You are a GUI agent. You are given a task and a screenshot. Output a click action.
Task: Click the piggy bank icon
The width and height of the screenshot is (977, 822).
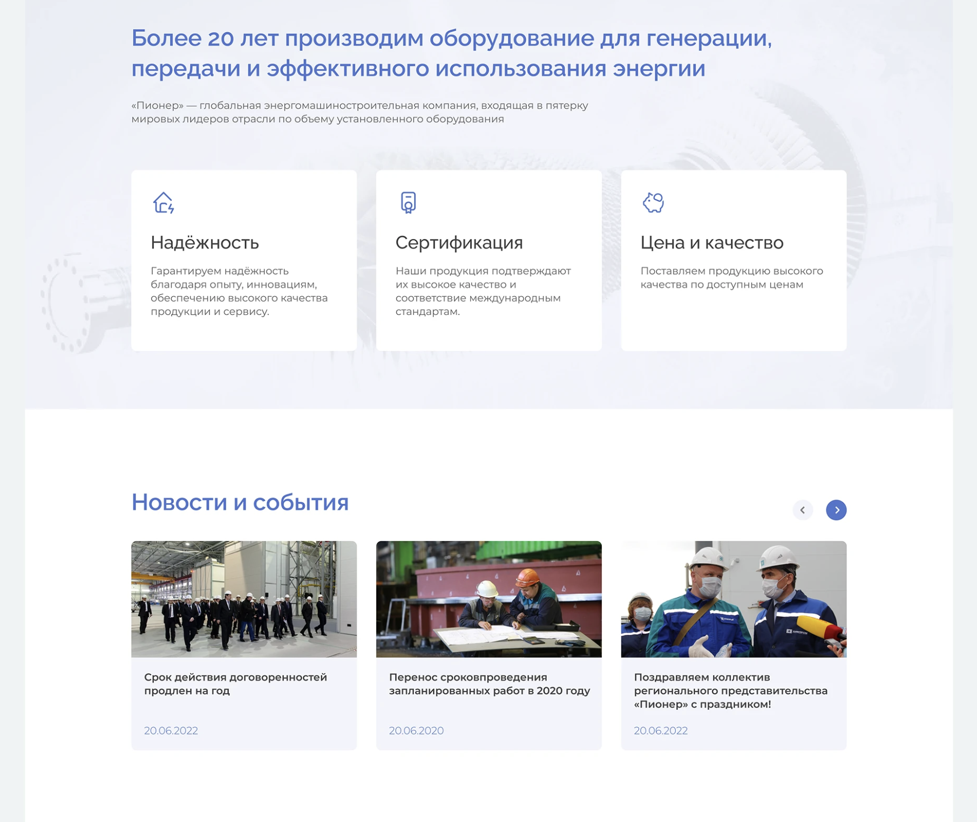(x=653, y=203)
